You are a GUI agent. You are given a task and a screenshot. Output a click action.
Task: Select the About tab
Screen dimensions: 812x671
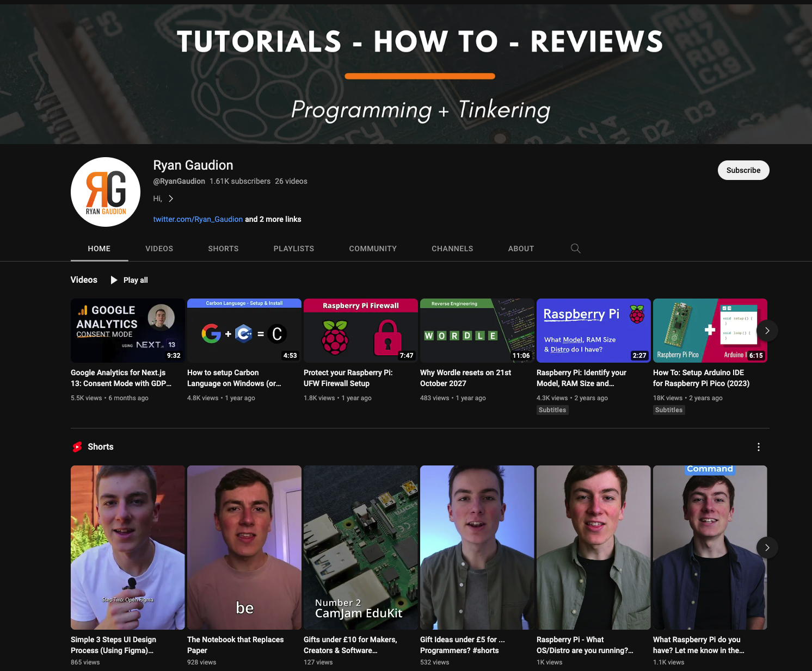[x=520, y=248]
